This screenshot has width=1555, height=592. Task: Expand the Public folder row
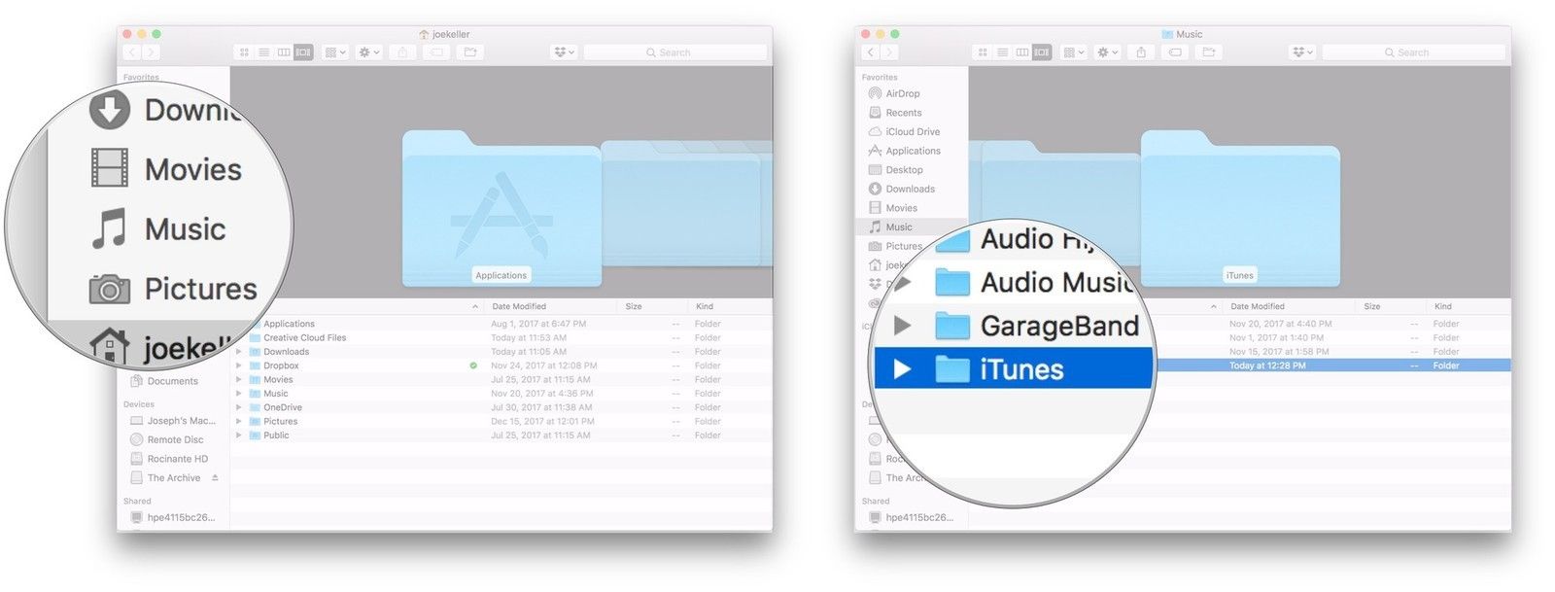coord(239,435)
